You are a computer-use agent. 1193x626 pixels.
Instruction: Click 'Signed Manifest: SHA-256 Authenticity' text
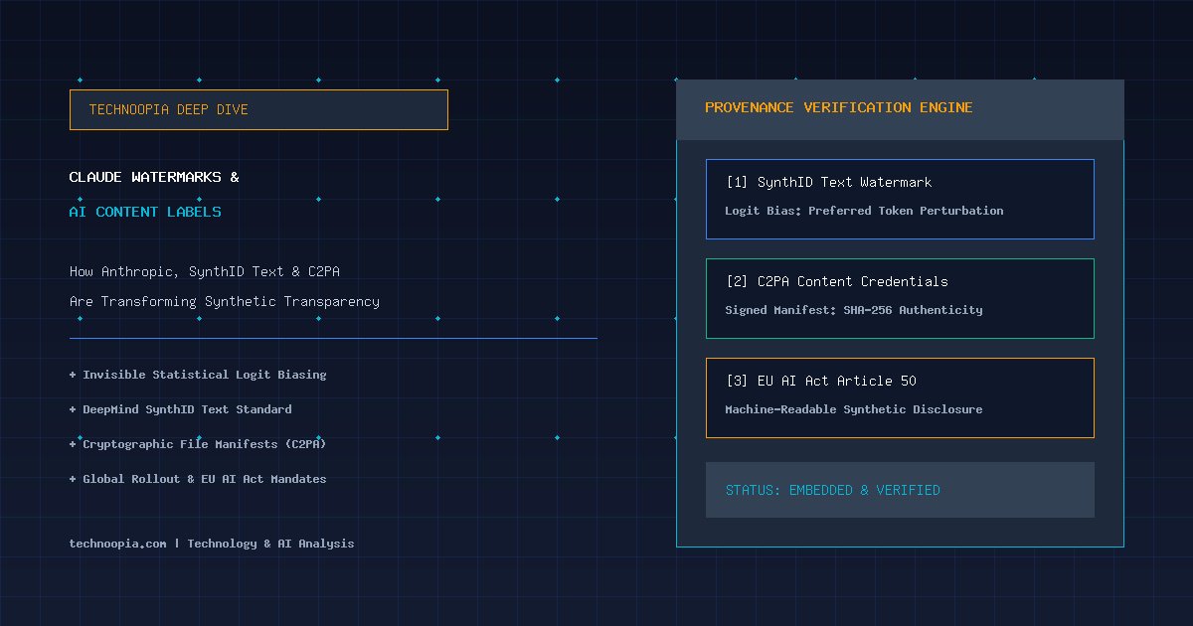click(x=854, y=310)
